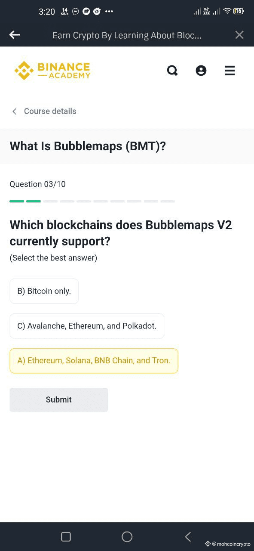Select answer B) Bitcoin only

(x=44, y=291)
